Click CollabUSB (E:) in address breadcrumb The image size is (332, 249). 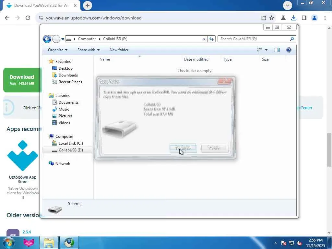[115, 39]
